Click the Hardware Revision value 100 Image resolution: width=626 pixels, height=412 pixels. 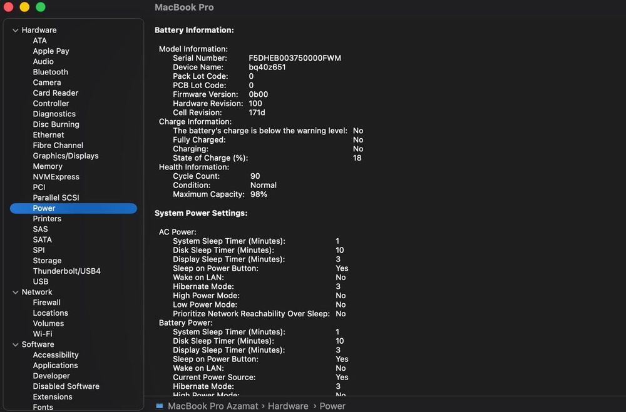[255, 104]
